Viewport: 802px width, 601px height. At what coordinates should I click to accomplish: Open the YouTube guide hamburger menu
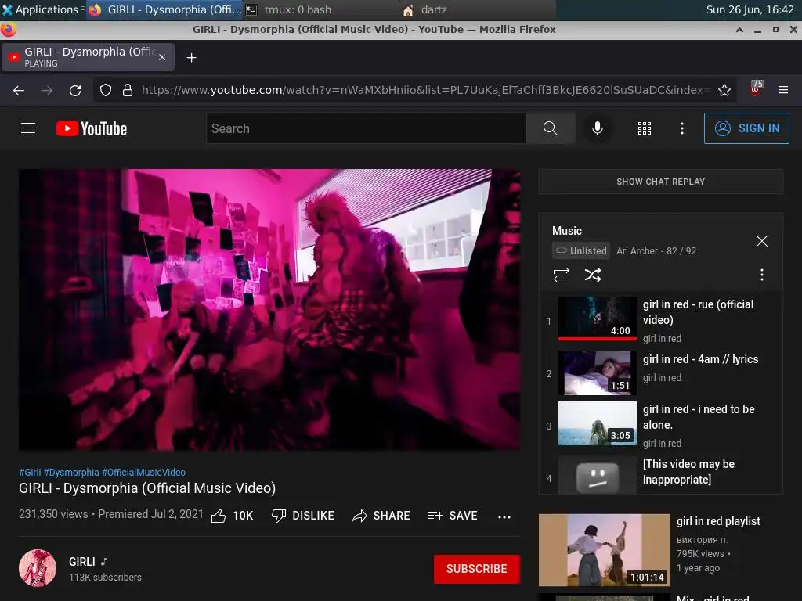[28, 128]
